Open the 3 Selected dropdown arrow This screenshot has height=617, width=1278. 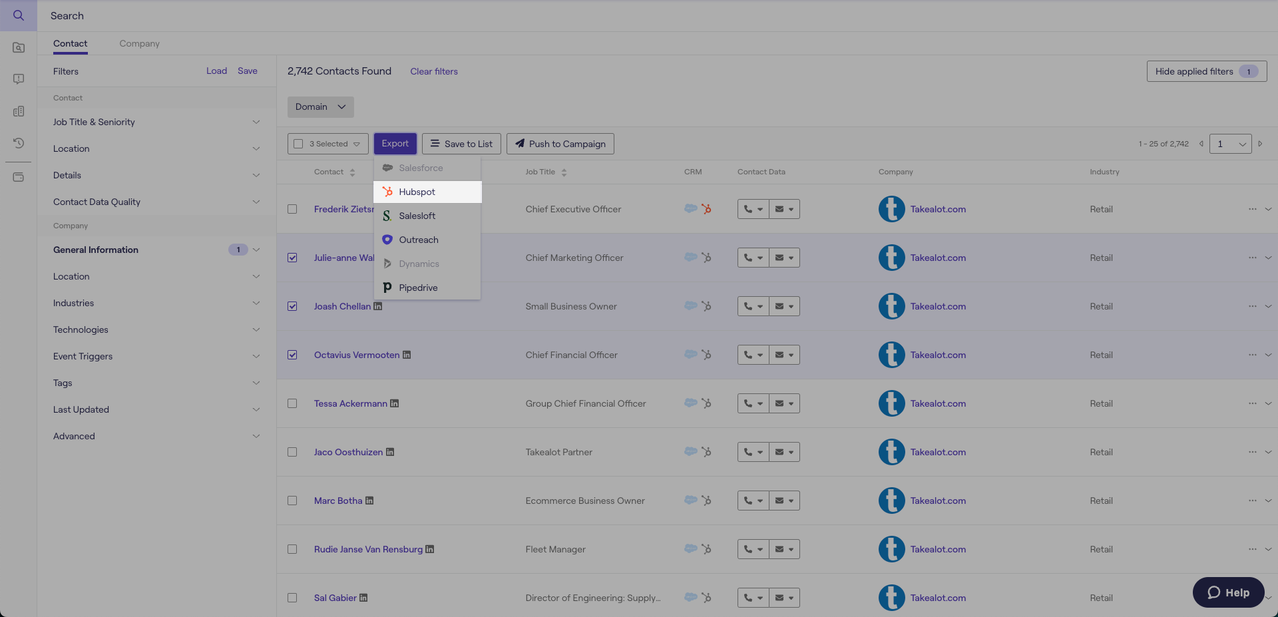click(357, 144)
